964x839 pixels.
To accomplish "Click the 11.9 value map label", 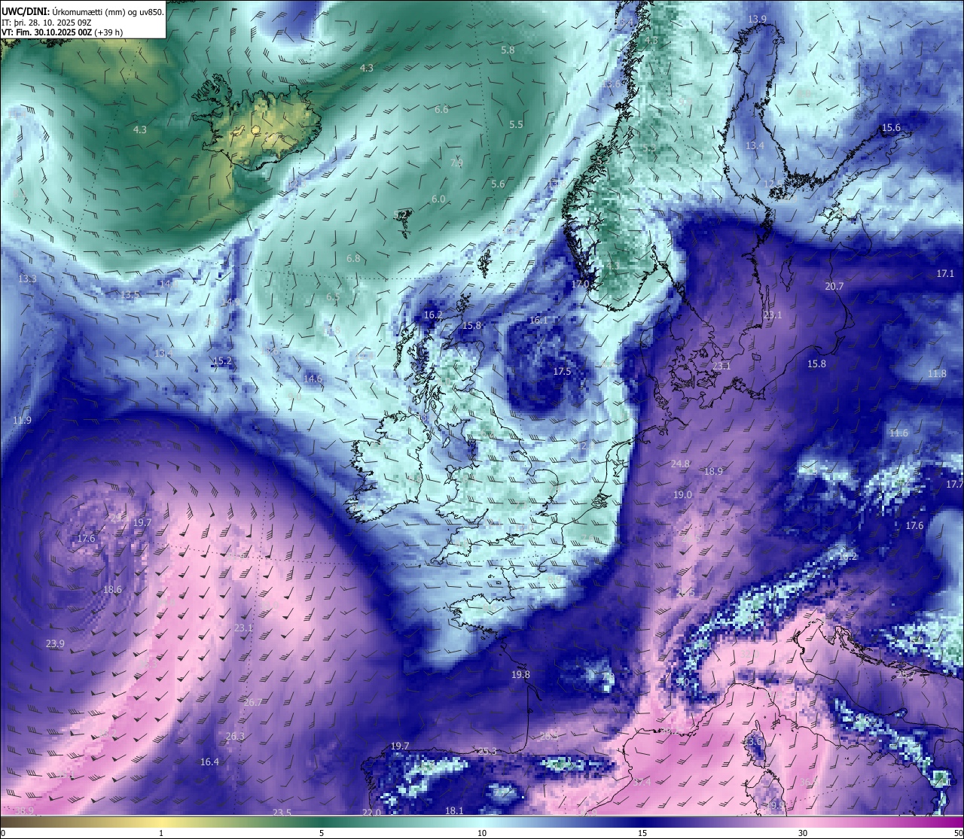I will [22, 421].
